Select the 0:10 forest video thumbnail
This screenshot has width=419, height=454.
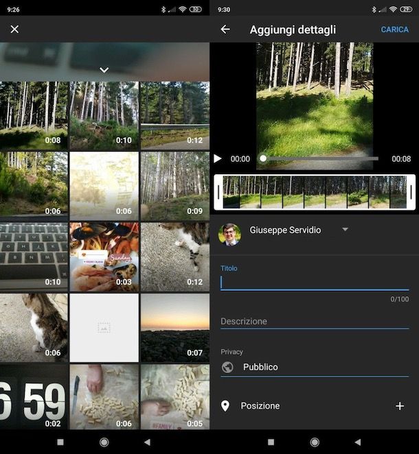coord(104,115)
